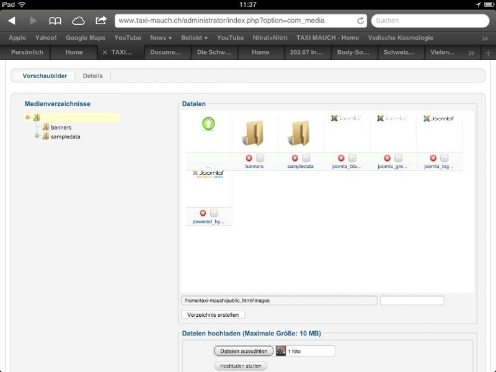This screenshot has width=496, height=372.
Task: Open the sampledata folder thumbnail icon
Action: 299,133
